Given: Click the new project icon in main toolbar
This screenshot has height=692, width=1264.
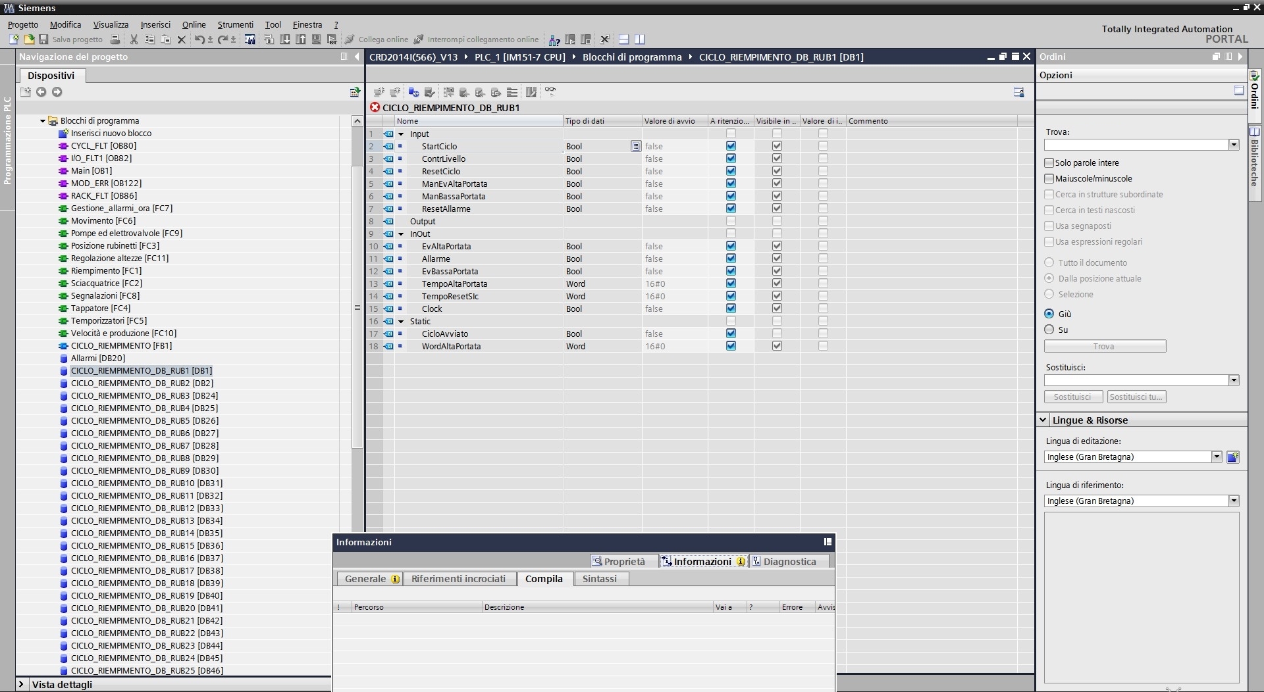Looking at the screenshot, I should (x=14, y=39).
